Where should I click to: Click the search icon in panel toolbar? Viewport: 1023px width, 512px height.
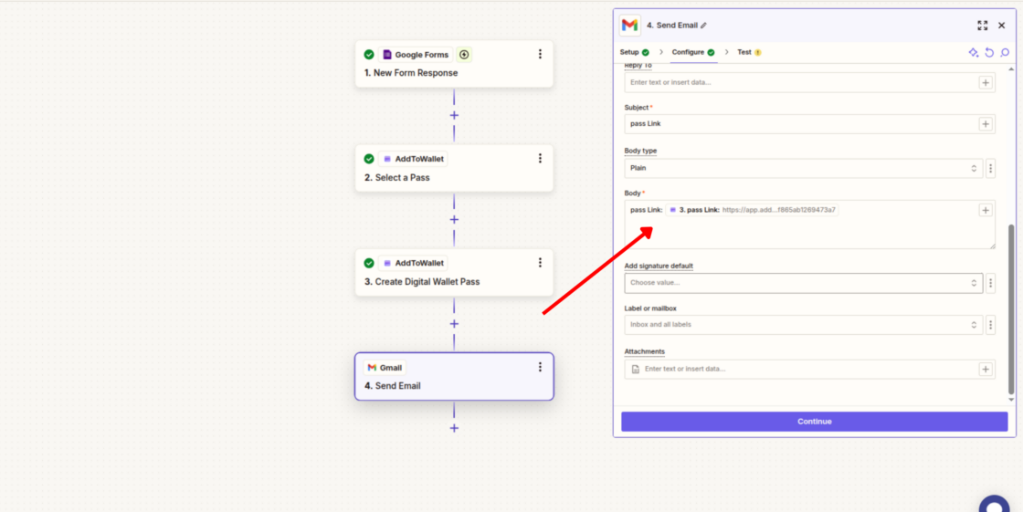click(x=1005, y=53)
